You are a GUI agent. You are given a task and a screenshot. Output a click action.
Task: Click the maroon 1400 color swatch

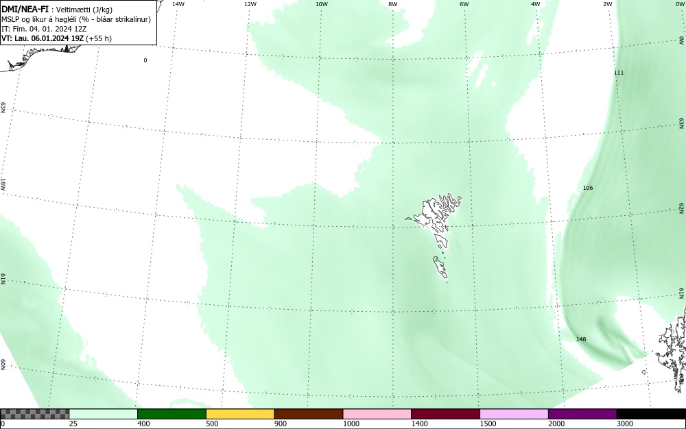(x=445, y=414)
